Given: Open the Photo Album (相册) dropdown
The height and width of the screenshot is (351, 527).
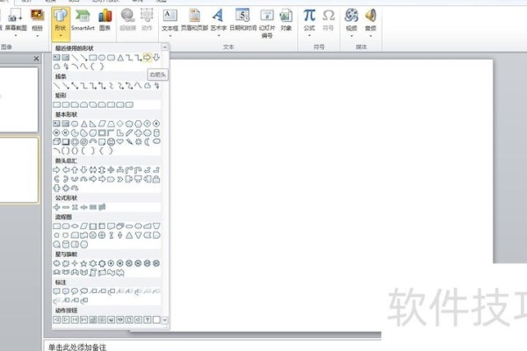Looking at the screenshot, I should coord(37,23).
